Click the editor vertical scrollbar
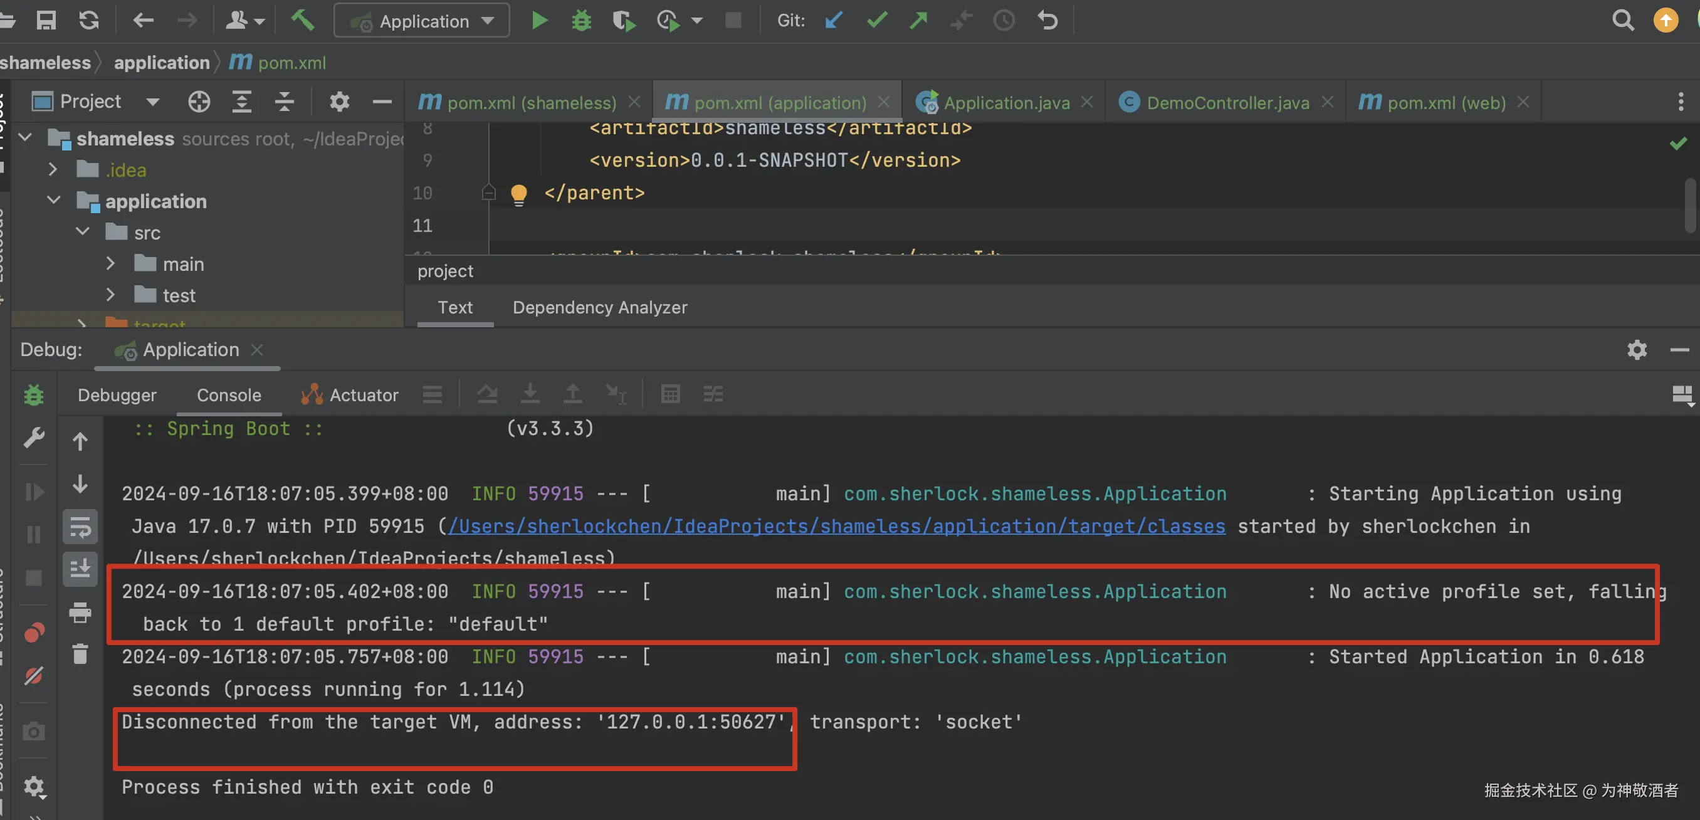 pyautogui.click(x=1690, y=206)
